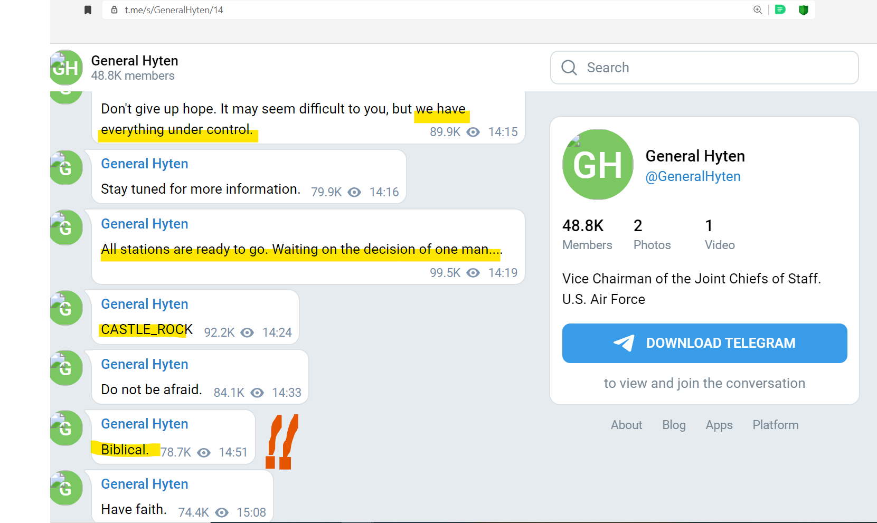Click the 'Do not be afraid.' message text
This screenshot has height=523, width=877.
tap(152, 389)
